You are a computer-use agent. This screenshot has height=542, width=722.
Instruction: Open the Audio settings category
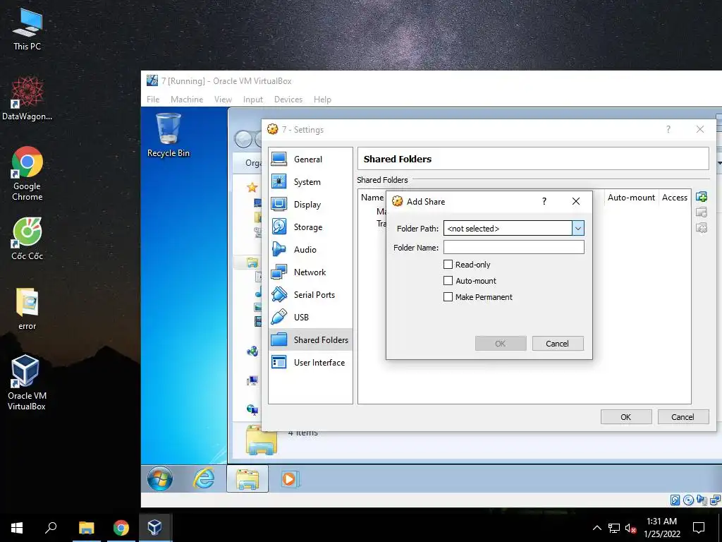point(310,249)
